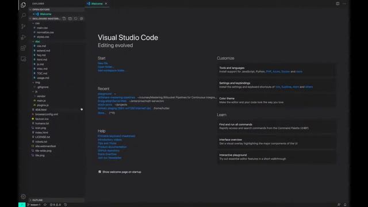Screen dimensions: 368x207
Task: Open Source Control view in the activity bar
Action: [23, 26]
